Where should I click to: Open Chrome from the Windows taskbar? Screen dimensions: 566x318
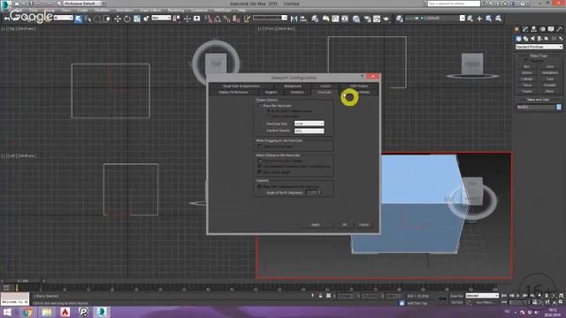coord(27,312)
